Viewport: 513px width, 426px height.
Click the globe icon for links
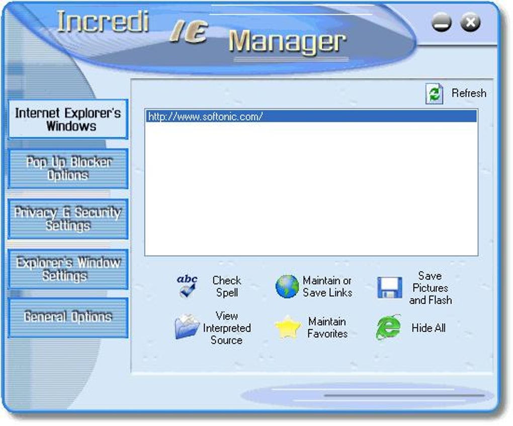(287, 287)
